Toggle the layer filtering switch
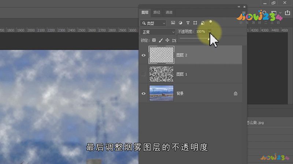This screenshot has width=293, height=164. tap(211, 23)
